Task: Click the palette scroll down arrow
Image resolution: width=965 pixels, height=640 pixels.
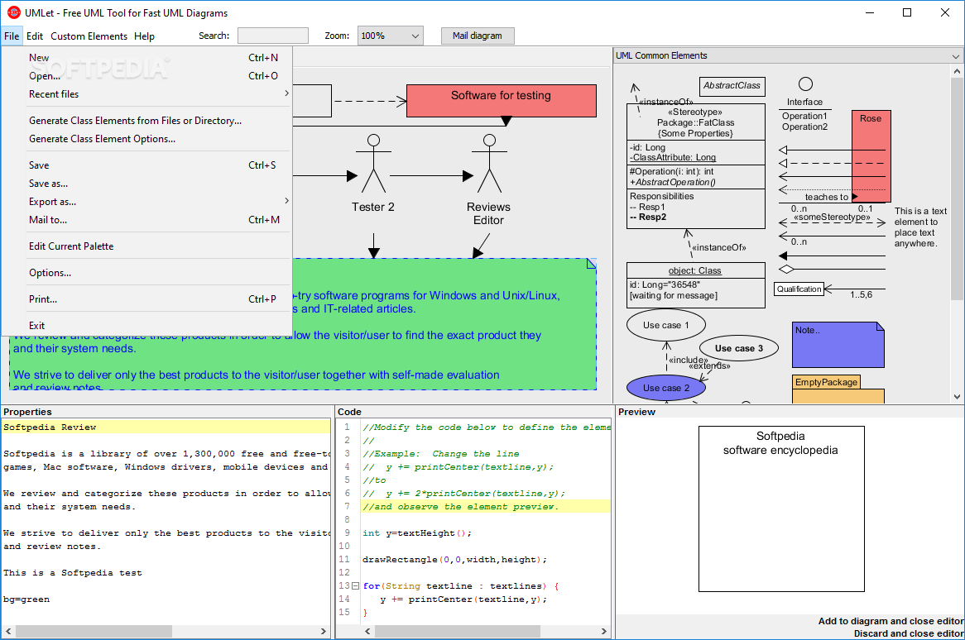Action: click(x=957, y=397)
